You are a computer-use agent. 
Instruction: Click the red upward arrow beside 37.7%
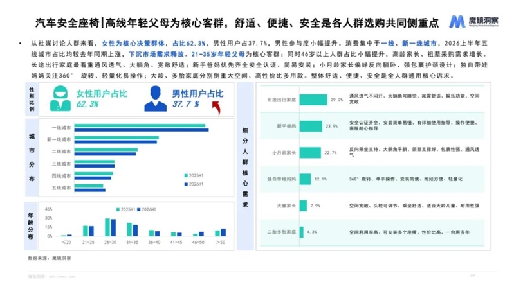pyautogui.click(x=216, y=108)
